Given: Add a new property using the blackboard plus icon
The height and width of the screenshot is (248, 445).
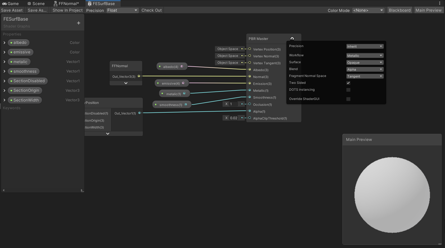Looking at the screenshot, I should [x=78, y=23].
